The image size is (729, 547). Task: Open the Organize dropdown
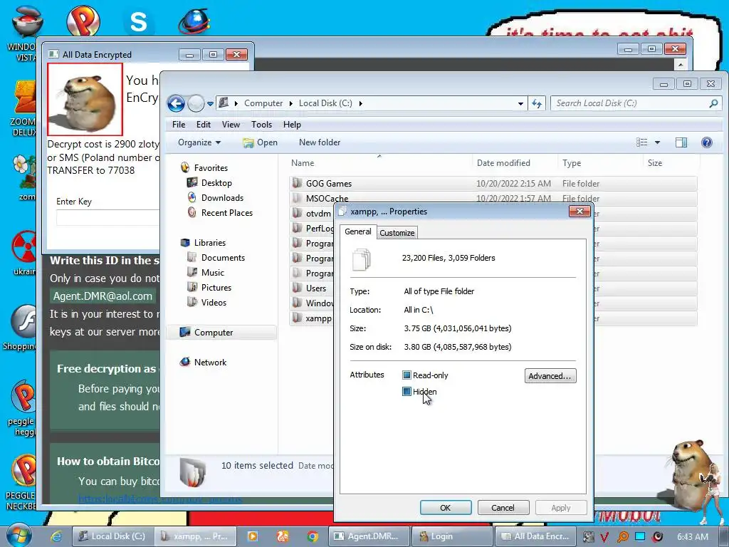coord(199,142)
